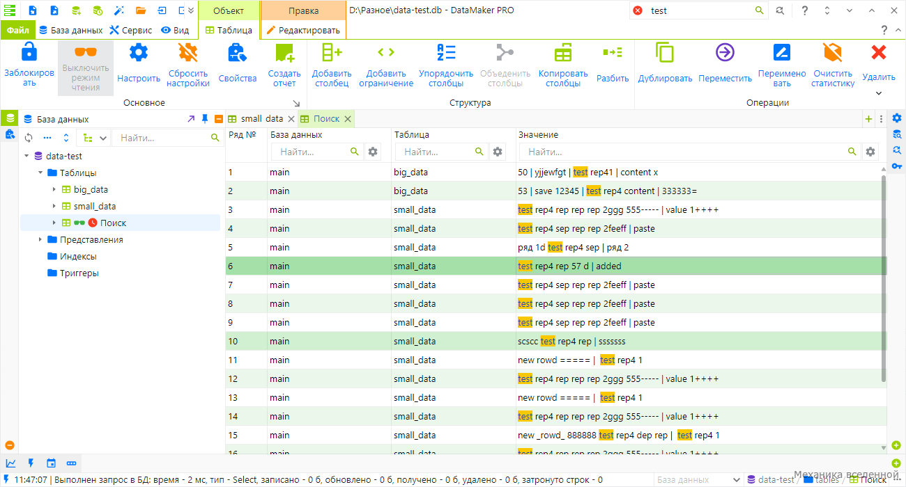Select Таблица ribbon tab

(x=229, y=30)
